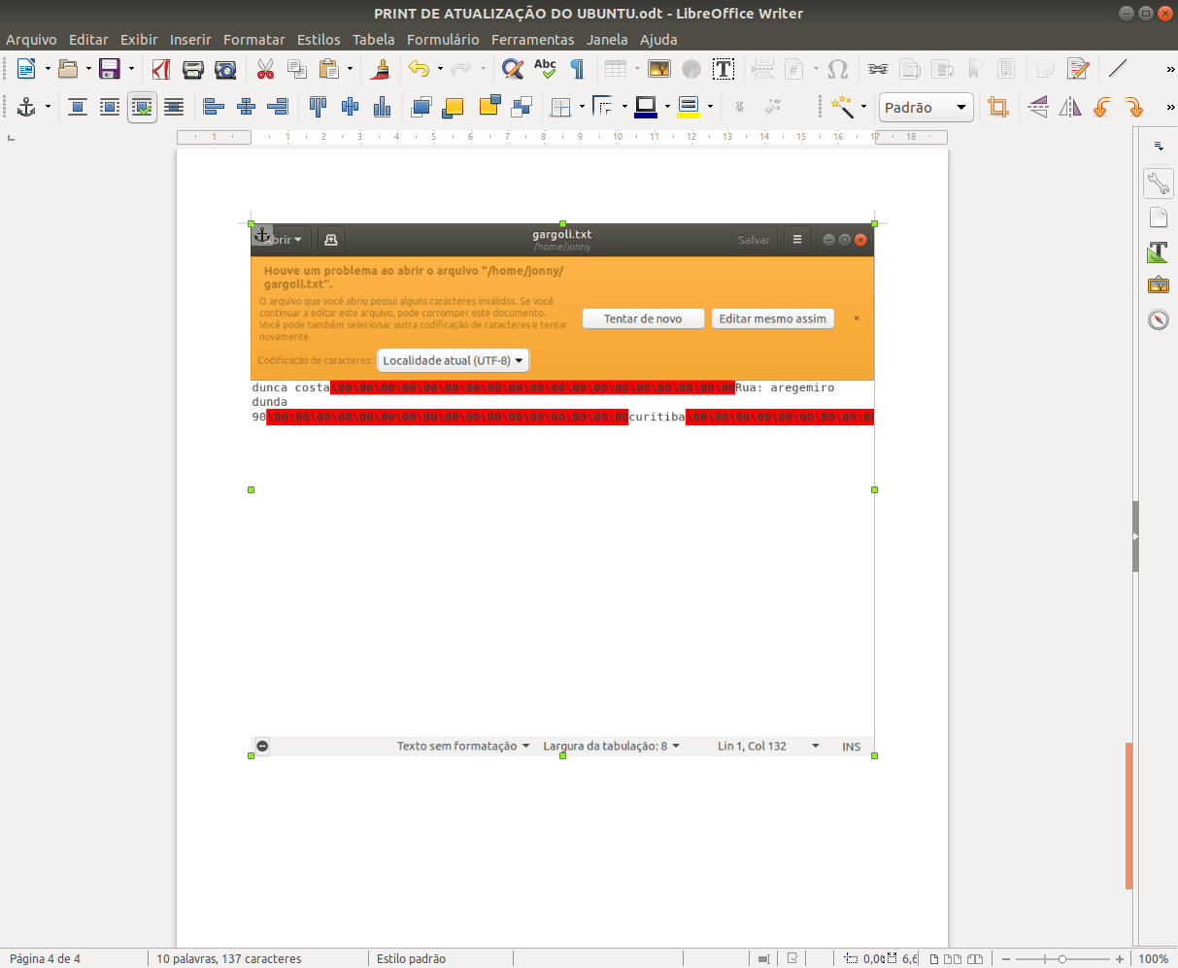Open Find and Replace magnifier icon

point(513,69)
